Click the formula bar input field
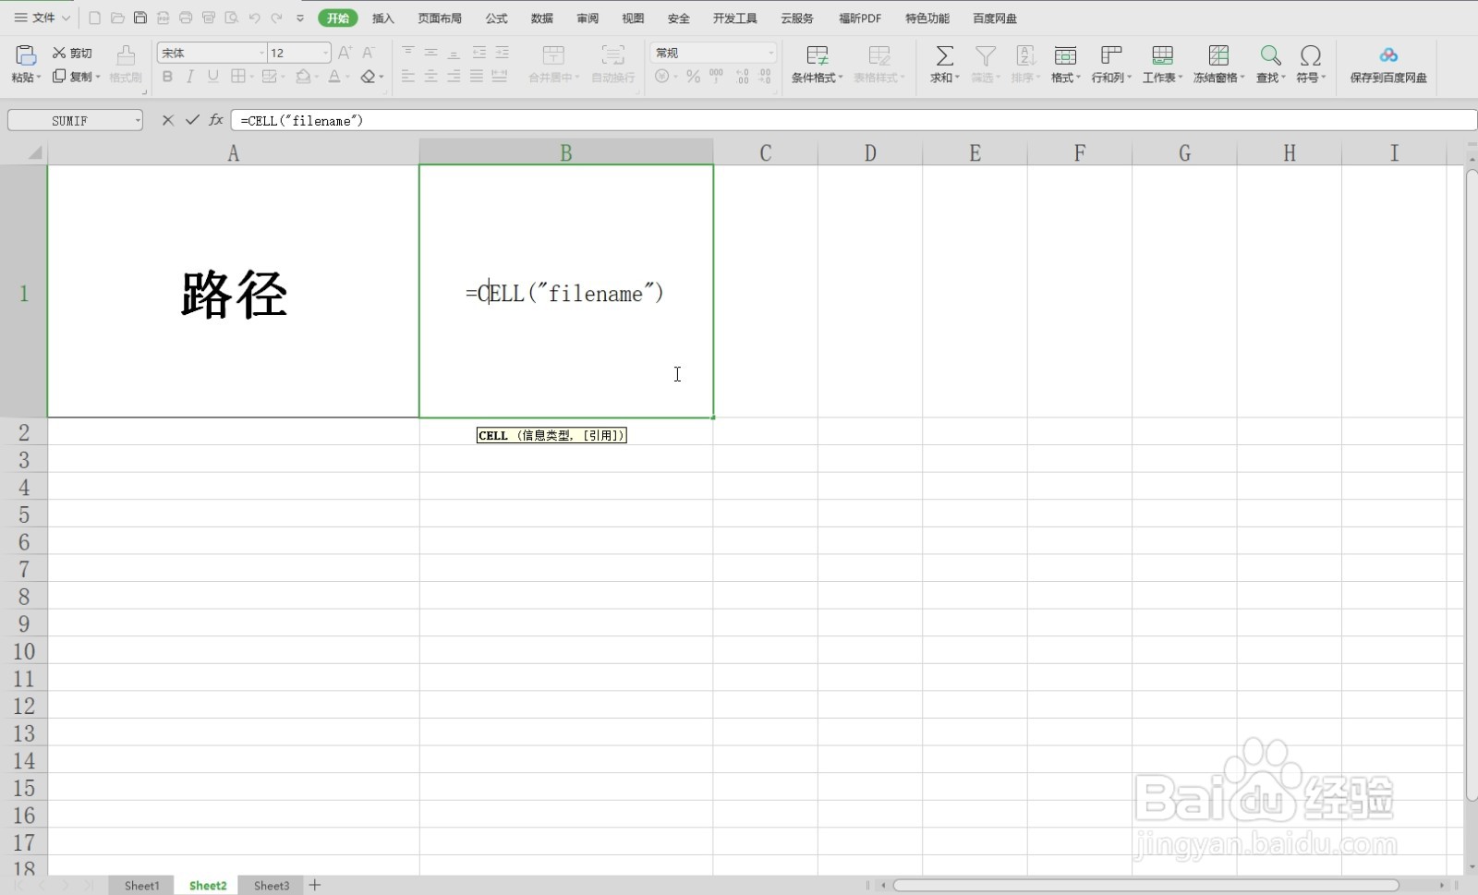Image resolution: width=1478 pixels, height=895 pixels. (x=854, y=120)
